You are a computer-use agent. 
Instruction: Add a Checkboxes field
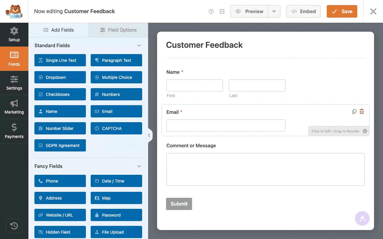coord(60,94)
